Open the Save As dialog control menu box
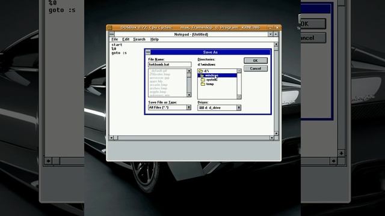 pos(148,52)
